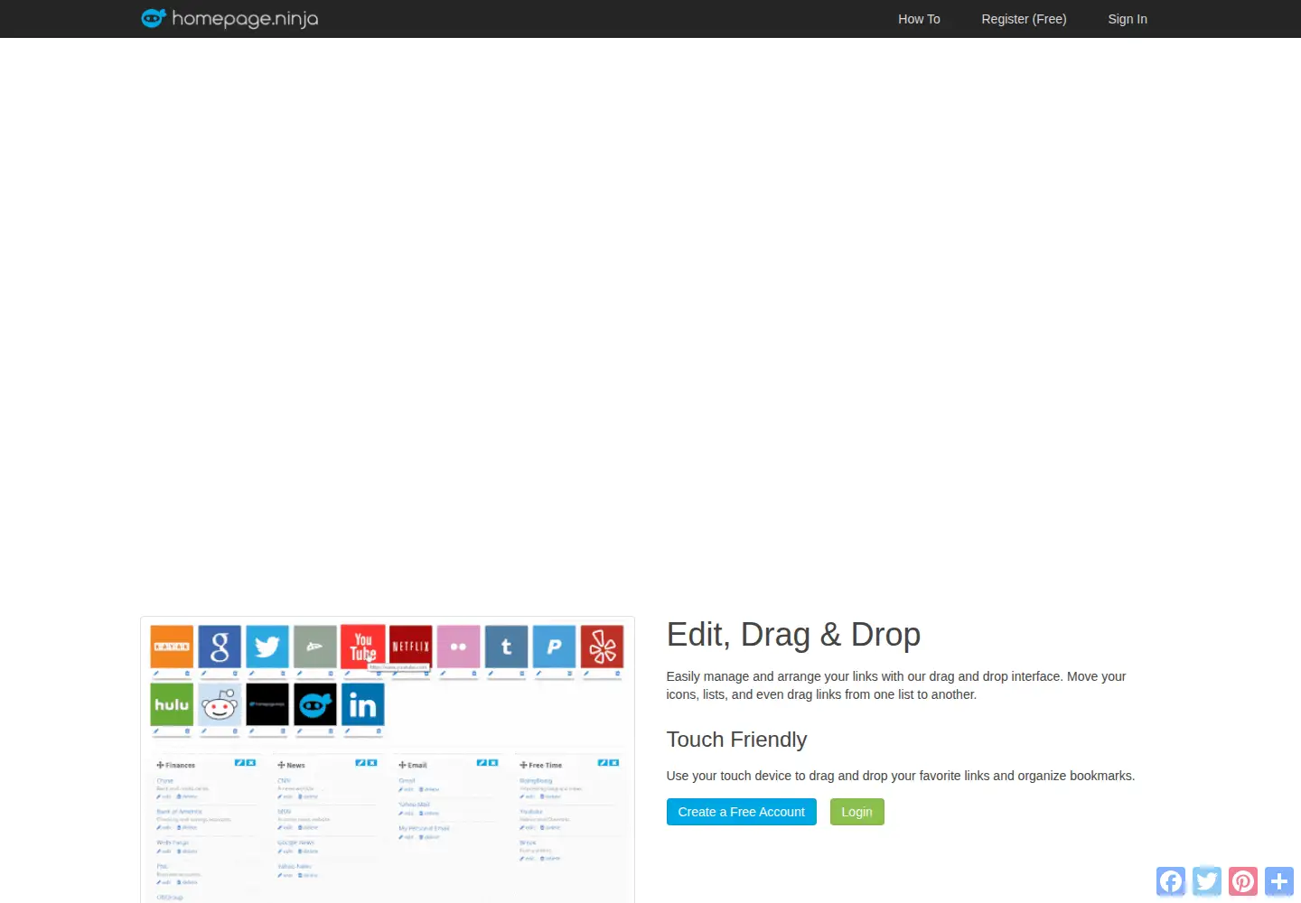The image size is (1301, 903).
Task: Click the green Login button
Action: click(856, 812)
